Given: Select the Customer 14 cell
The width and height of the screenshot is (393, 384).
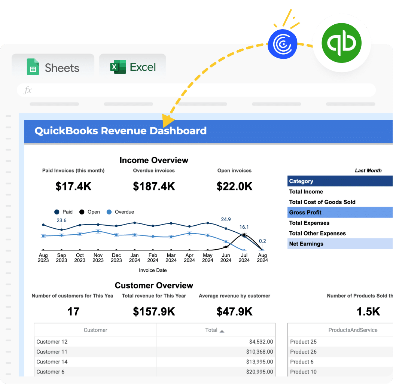Looking at the screenshot, I should click(x=95, y=362).
